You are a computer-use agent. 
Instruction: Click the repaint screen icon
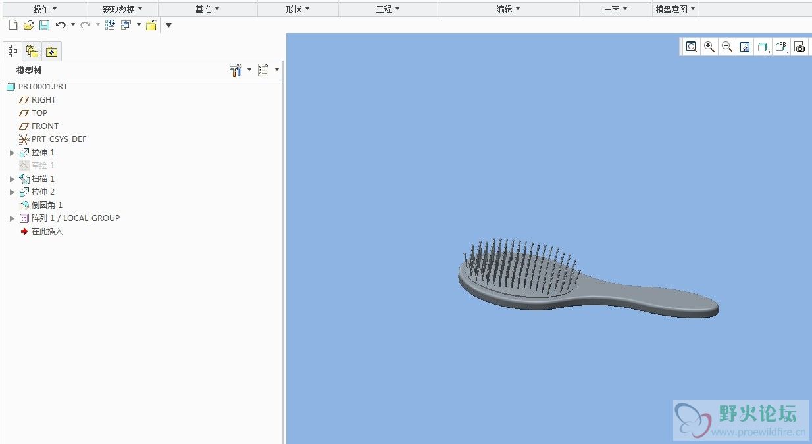745,47
